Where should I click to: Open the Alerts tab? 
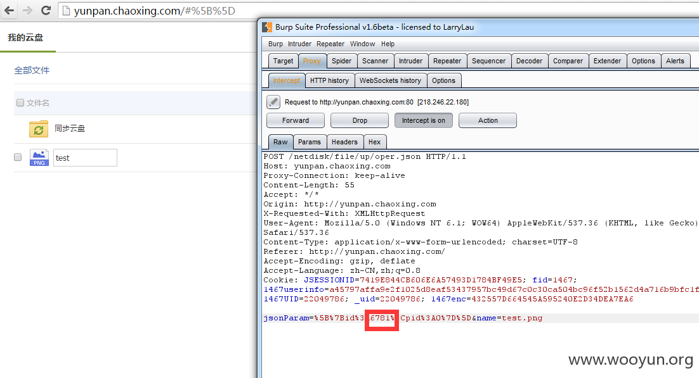point(675,61)
